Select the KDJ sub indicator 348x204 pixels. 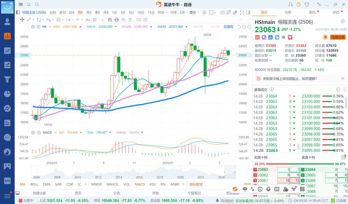pos(152,184)
